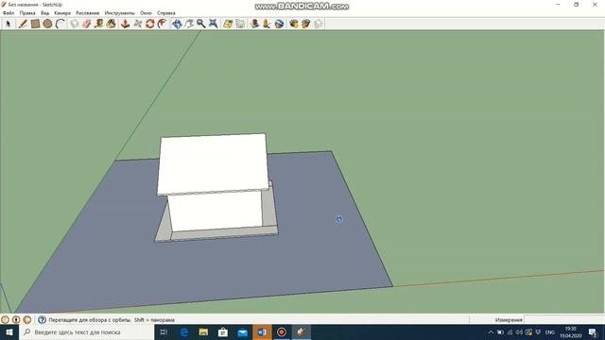Screen dimensions: 605x340
Task: Click the status bar question mark help icon
Action: (42, 319)
